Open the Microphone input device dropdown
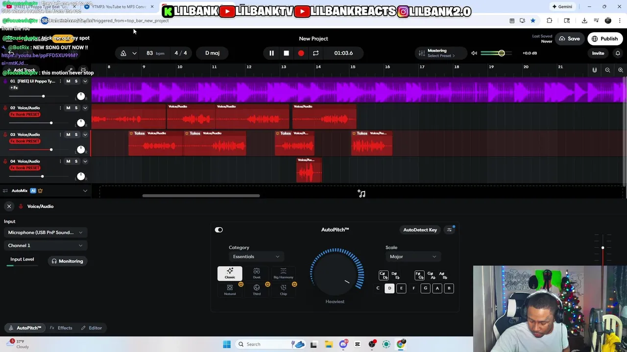This screenshot has width=627, height=352. pyautogui.click(x=46, y=232)
